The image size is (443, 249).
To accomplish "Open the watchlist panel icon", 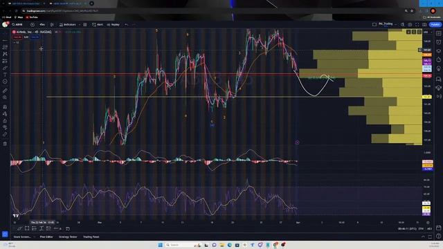I will coord(438,33).
